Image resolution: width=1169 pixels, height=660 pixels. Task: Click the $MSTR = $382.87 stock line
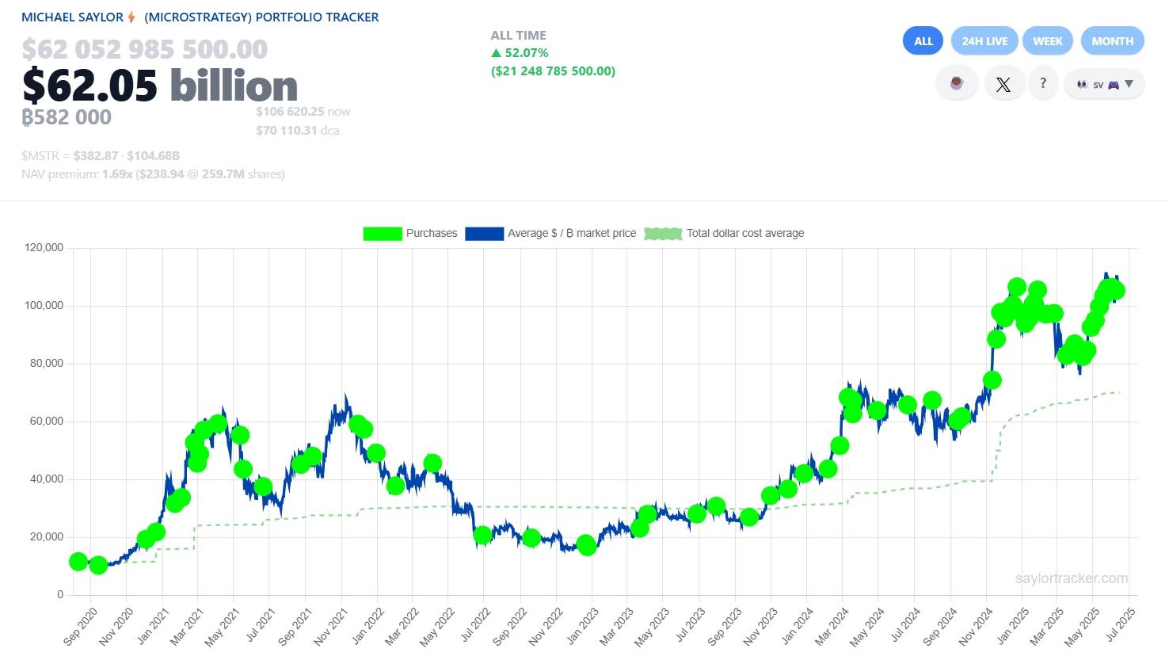coord(101,156)
